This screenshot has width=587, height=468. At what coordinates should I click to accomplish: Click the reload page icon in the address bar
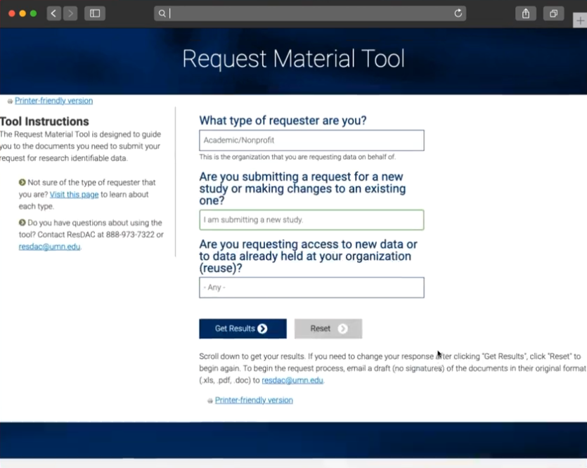(x=458, y=13)
